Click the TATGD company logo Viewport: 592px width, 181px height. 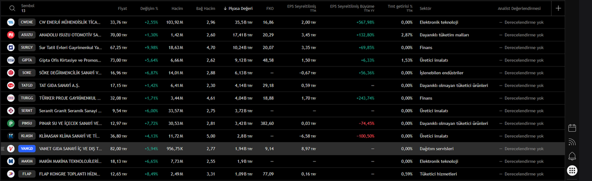(x=11, y=86)
